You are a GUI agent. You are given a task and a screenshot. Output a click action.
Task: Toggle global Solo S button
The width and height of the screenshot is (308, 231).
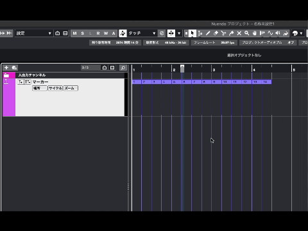click(82, 33)
